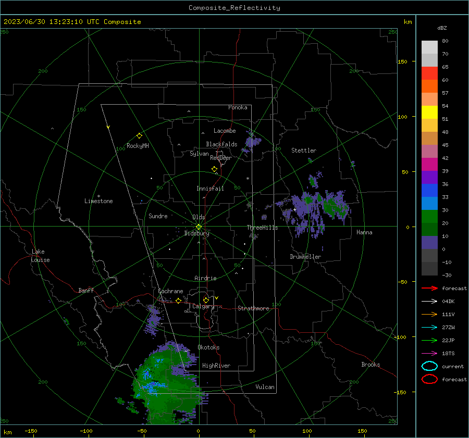
Task: Click the 04DK legend label
Action: coord(448,302)
